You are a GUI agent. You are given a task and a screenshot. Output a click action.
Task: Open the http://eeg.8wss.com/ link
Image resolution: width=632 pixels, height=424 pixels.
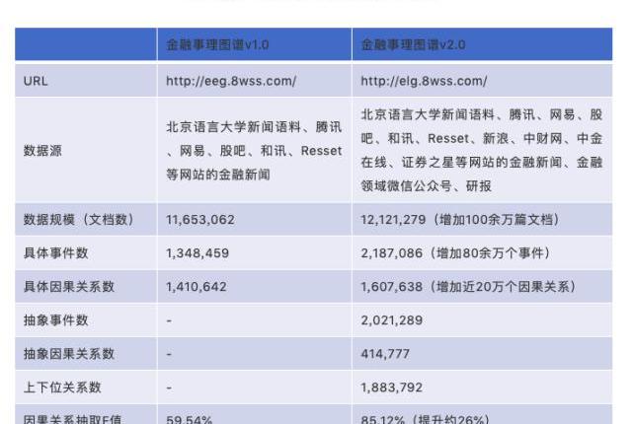[x=231, y=82]
